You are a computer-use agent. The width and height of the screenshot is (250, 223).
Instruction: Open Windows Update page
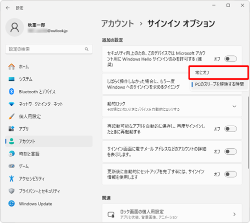pos(49,204)
